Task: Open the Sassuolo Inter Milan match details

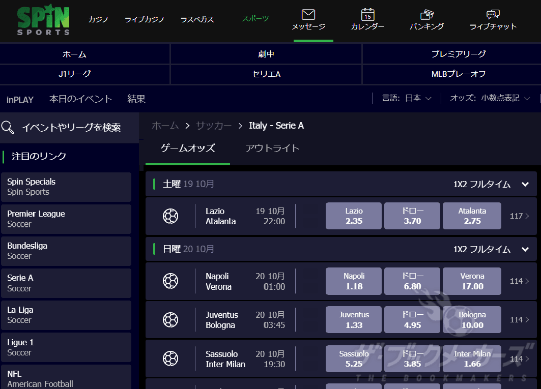Action: click(225, 359)
